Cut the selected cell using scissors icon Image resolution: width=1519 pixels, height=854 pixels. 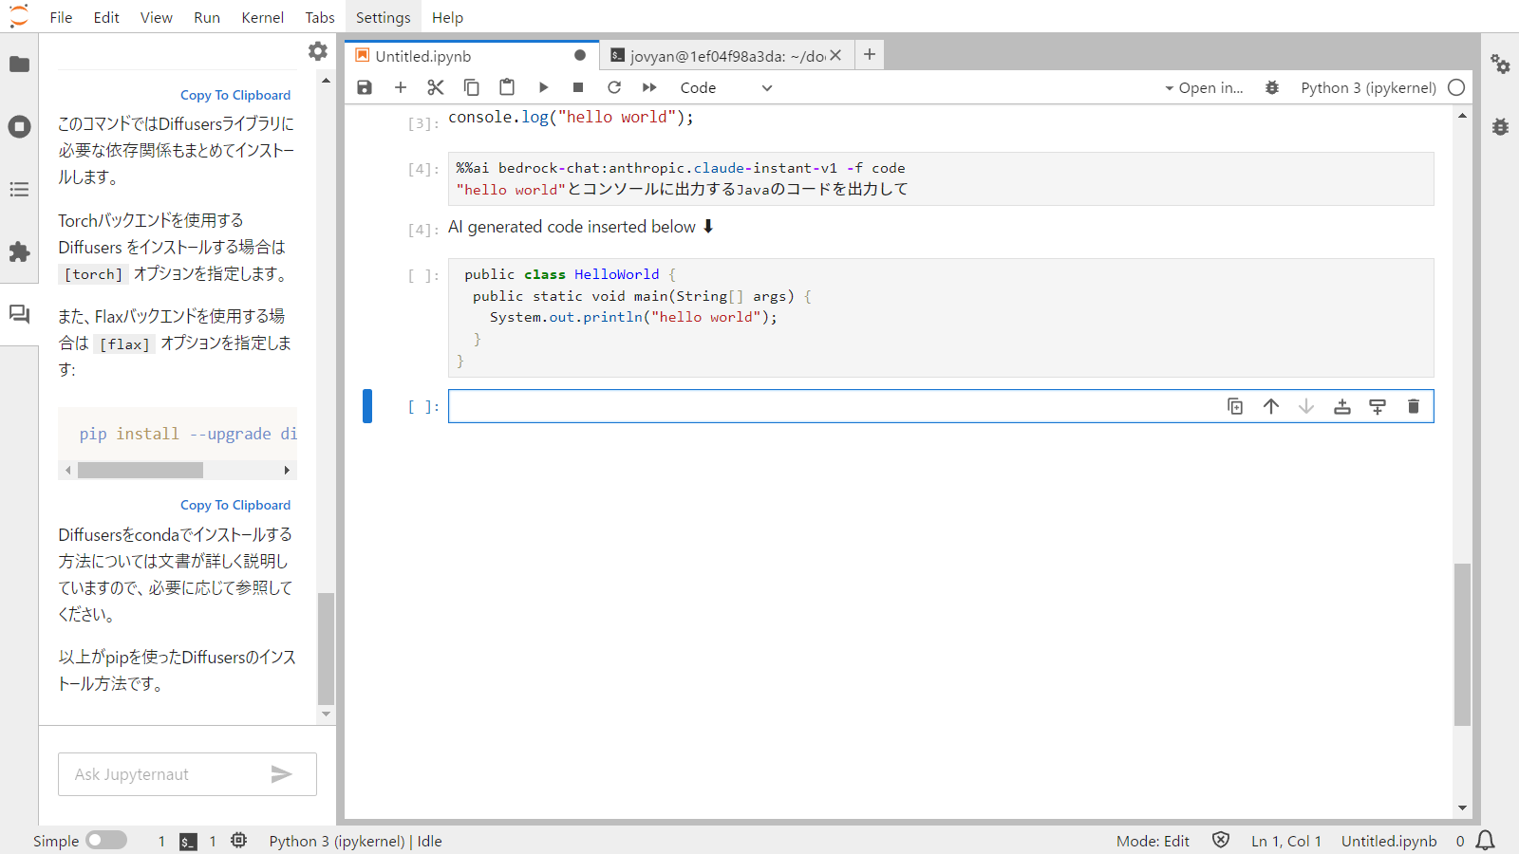436,87
